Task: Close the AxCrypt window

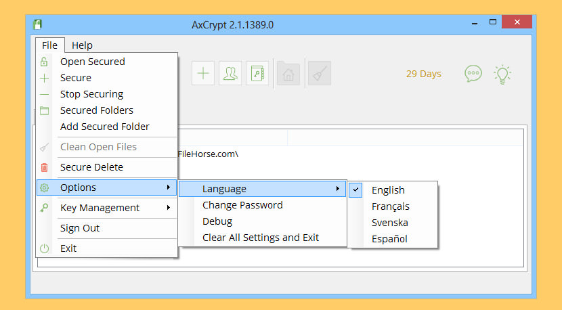Action: [x=517, y=22]
